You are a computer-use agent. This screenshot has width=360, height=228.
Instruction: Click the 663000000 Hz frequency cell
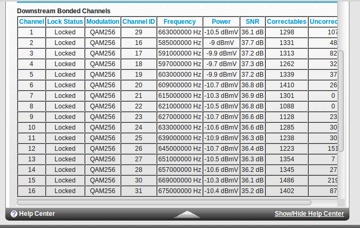[x=179, y=32]
